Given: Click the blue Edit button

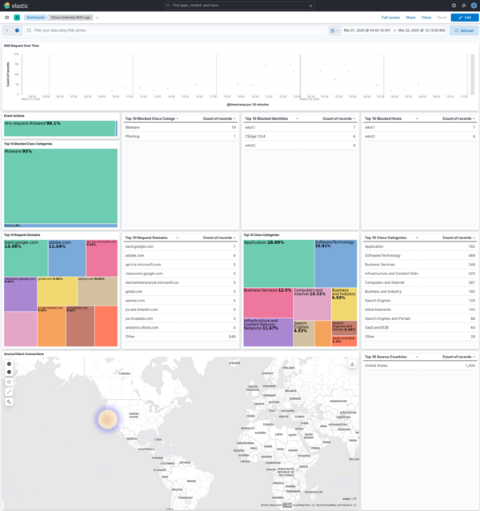Looking at the screenshot, I should [x=465, y=17].
